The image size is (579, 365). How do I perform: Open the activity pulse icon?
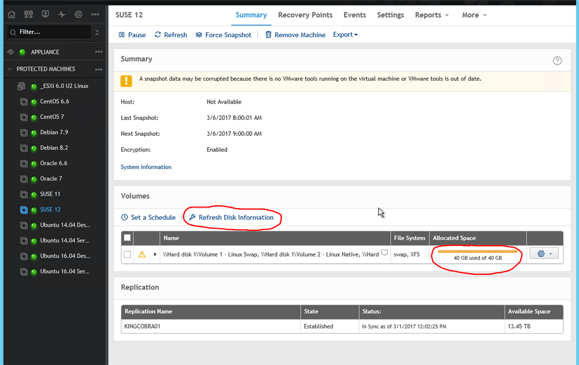[62, 14]
